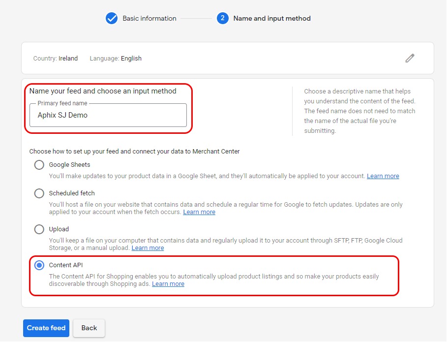447x342 pixels.
Task: Pick the Upload radio button
Action: [39, 229]
